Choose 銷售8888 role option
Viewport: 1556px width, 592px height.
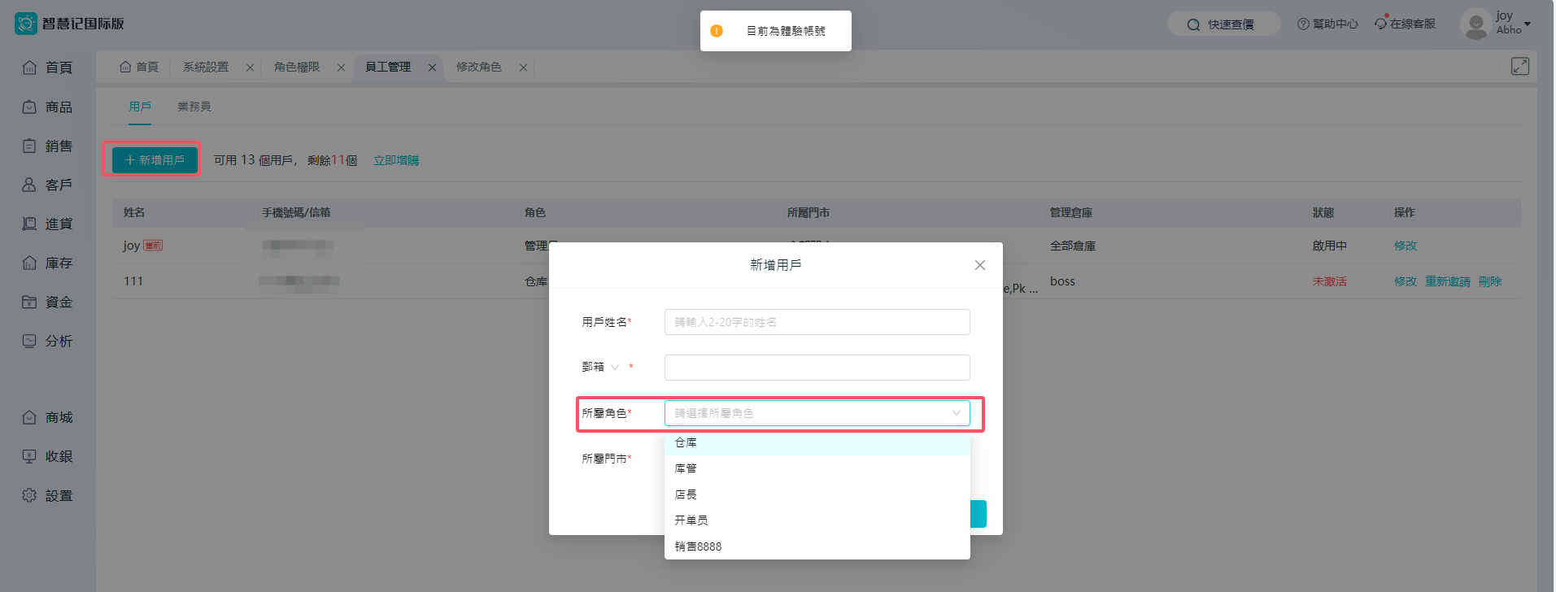point(698,546)
